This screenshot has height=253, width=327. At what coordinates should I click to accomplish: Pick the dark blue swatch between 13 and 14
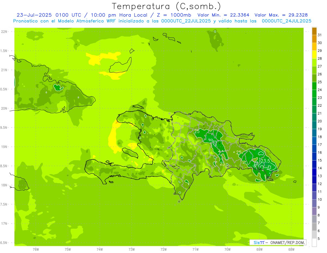coord(314,172)
